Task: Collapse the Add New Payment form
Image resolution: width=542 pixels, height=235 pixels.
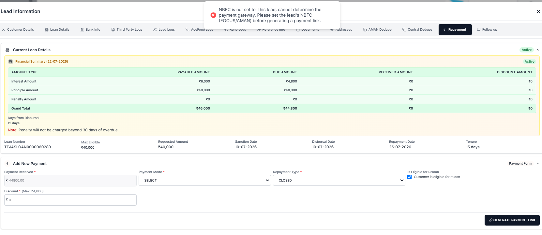Action: point(538,164)
